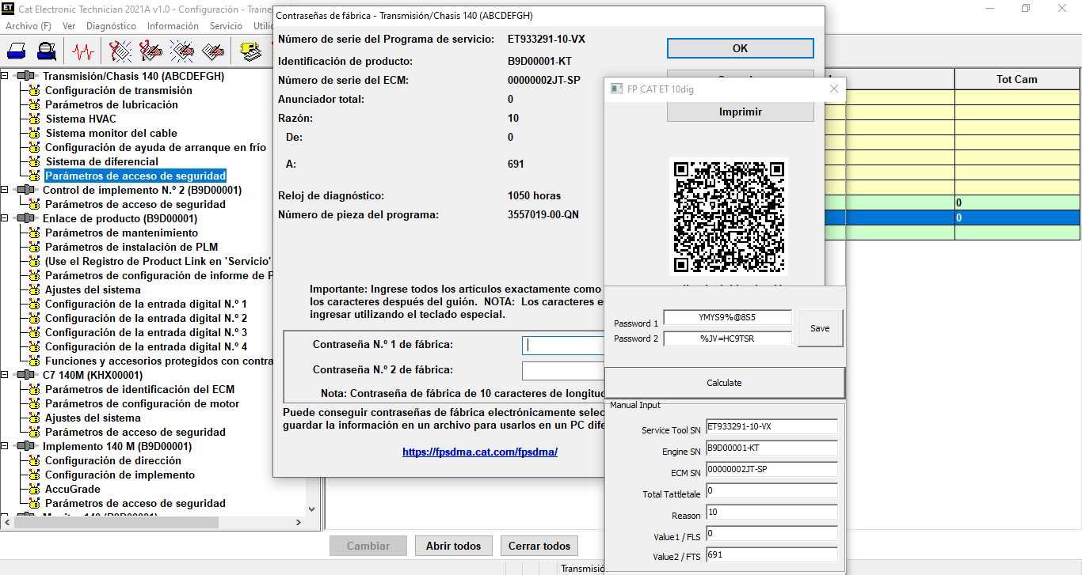The height and width of the screenshot is (575, 1082).
Task: Click the Password 1 field
Action: 727,317
